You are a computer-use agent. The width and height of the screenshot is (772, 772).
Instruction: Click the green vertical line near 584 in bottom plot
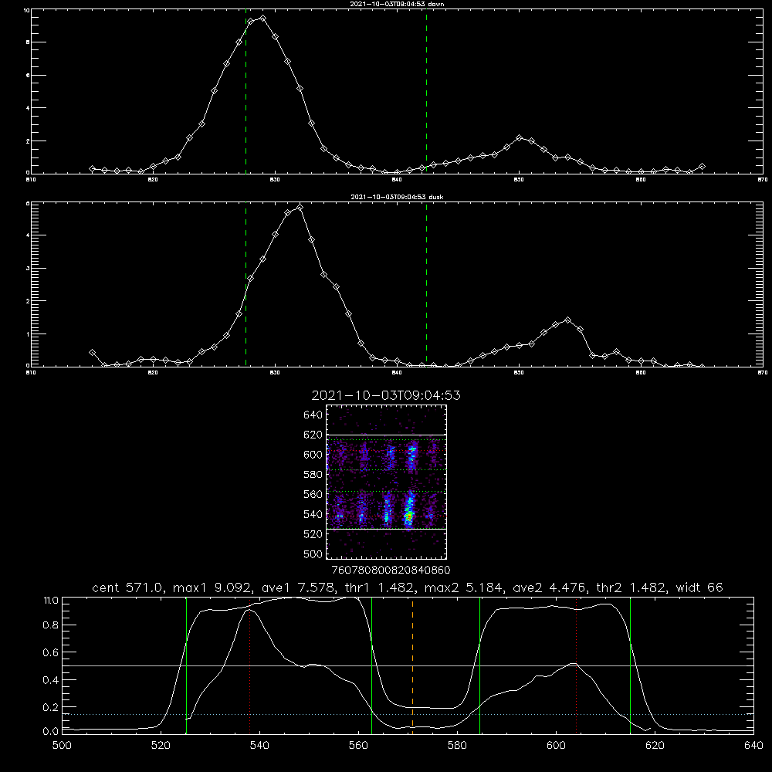[479, 665]
